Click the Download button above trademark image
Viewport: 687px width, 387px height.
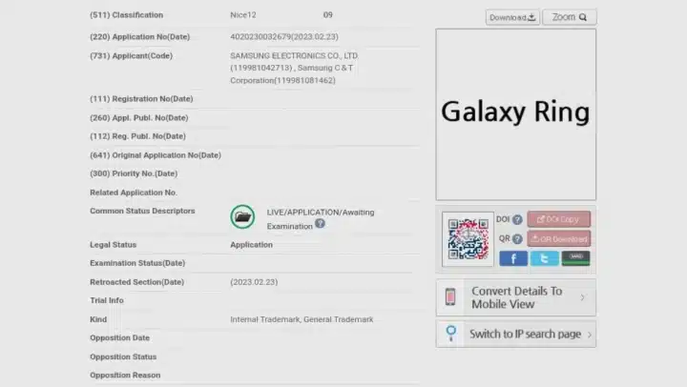[512, 17]
